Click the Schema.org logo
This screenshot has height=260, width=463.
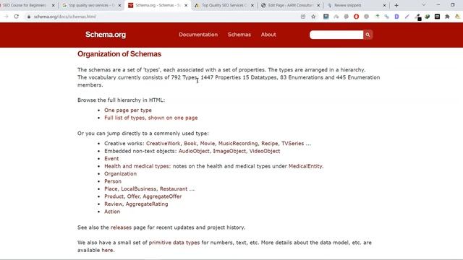point(106,35)
